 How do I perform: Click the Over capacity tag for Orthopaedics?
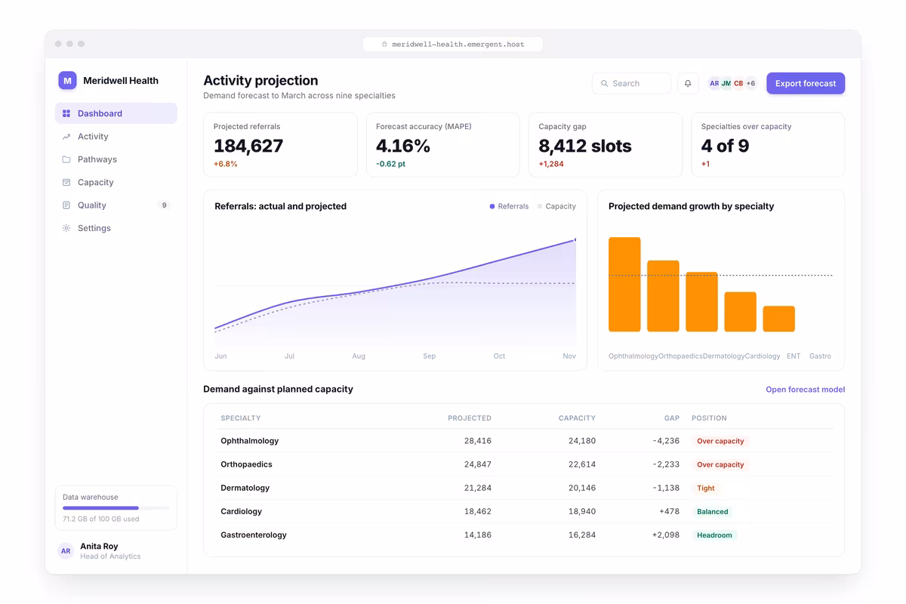(720, 464)
